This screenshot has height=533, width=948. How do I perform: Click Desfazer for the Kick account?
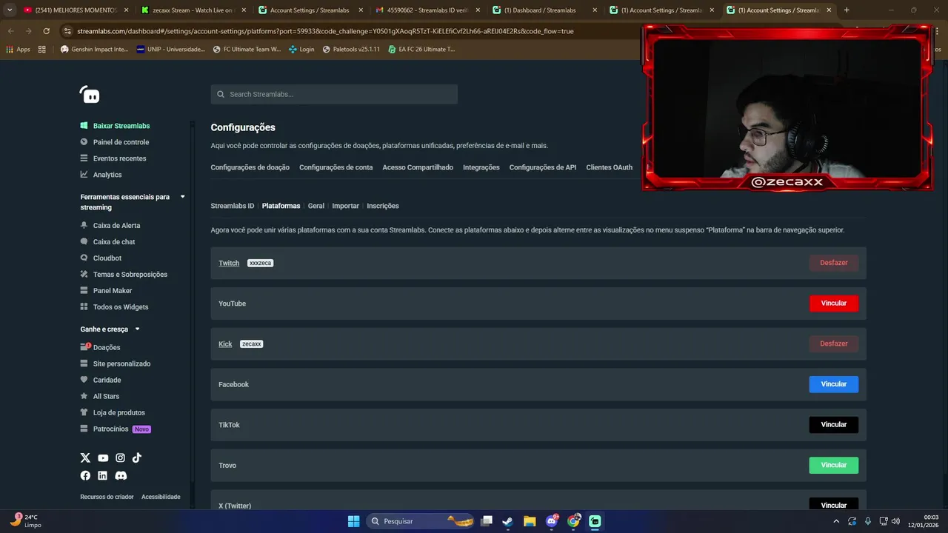pos(833,343)
